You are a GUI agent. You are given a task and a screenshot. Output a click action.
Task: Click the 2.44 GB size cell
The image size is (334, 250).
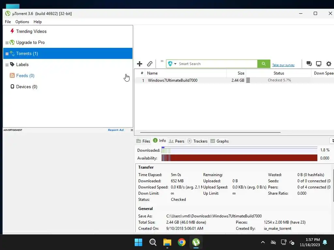238,80
